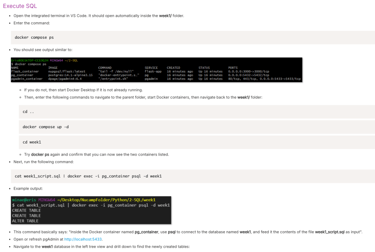Screen dimensions: 375x252
Task: Click "Next, run the following command" bullet
Action: coord(44,162)
